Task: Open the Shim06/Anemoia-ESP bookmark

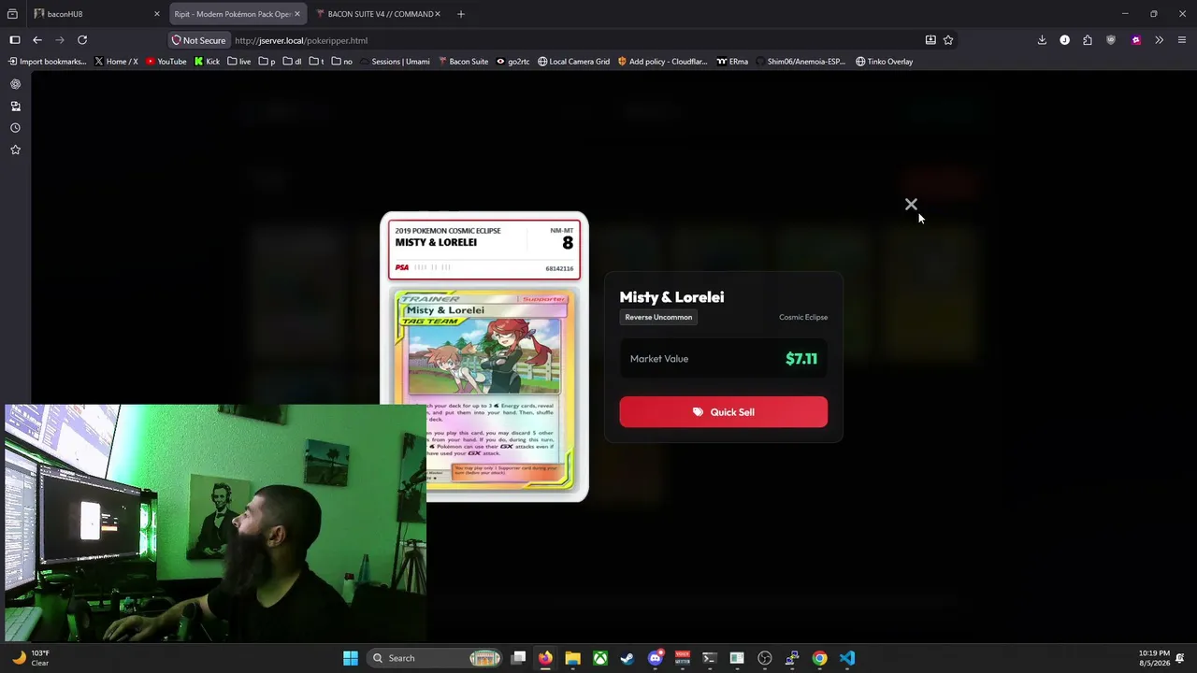Action: pyautogui.click(x=800, y=62)
